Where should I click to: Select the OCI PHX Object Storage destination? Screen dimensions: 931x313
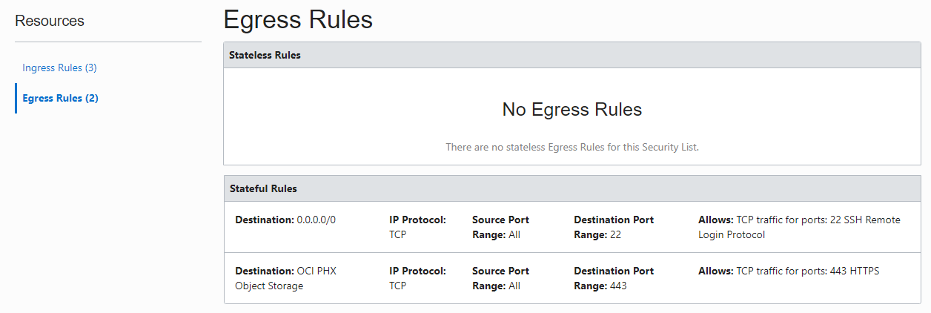[x=285, y=278]
